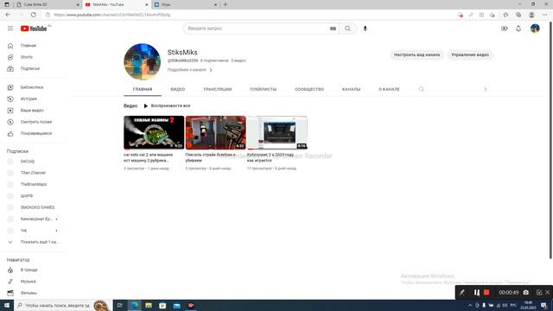Click the on-screen keyboard icon in search box

pyautogui.click(x=333, y=29)
